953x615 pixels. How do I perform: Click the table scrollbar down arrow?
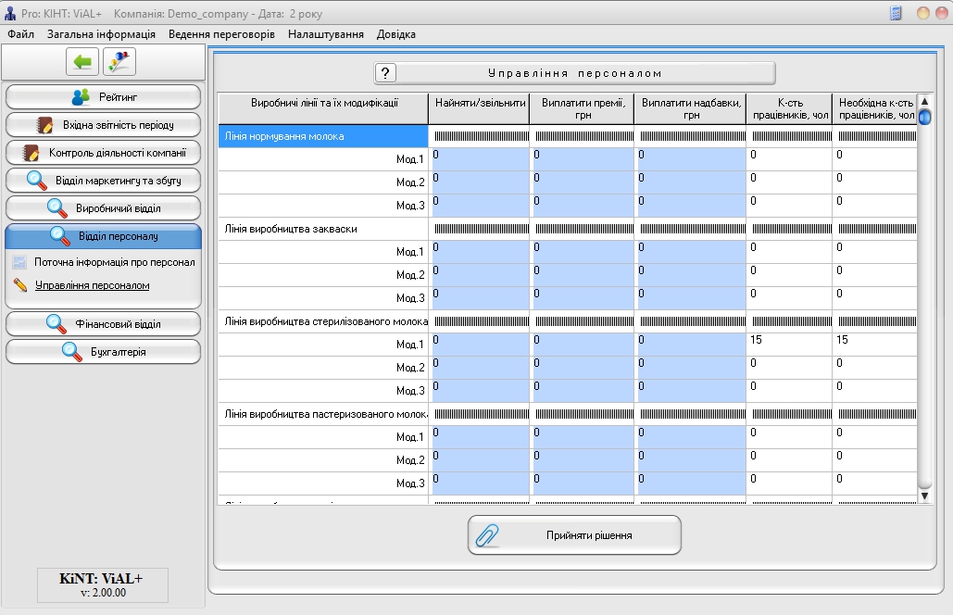[924, 497]
